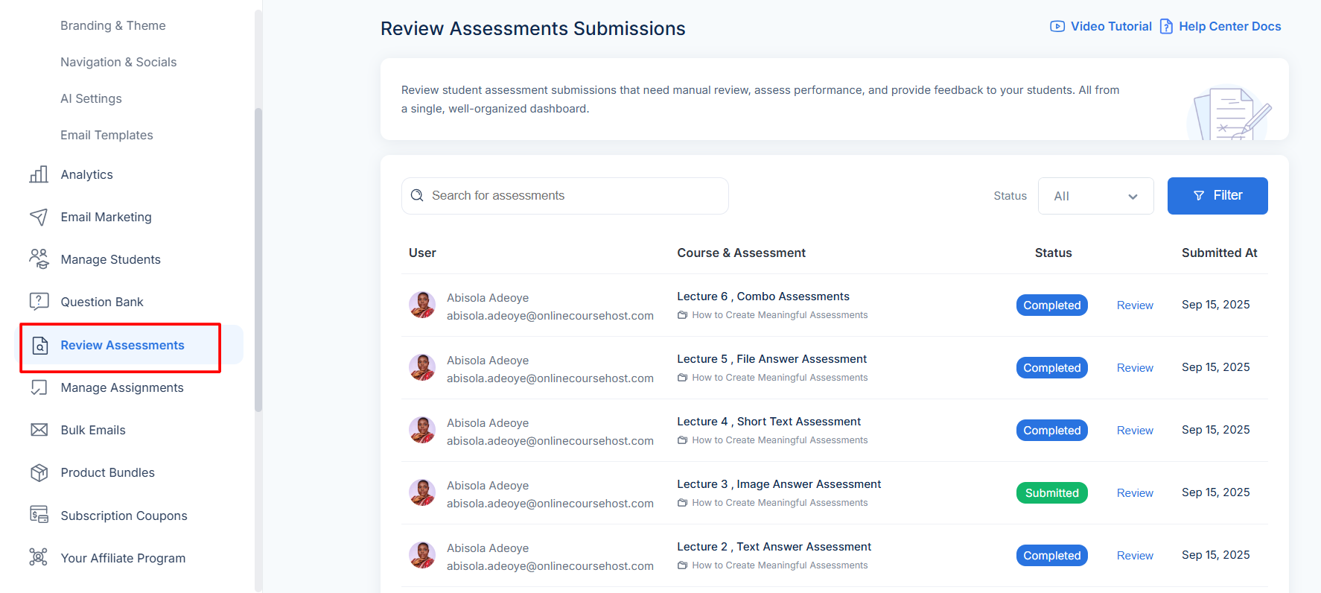This screenshot has height=593, width=1321.
Task: Click the course icon under Lecture 6
Action: tap(682, 315)
